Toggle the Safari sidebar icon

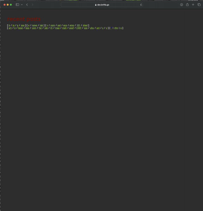[17, 5]
